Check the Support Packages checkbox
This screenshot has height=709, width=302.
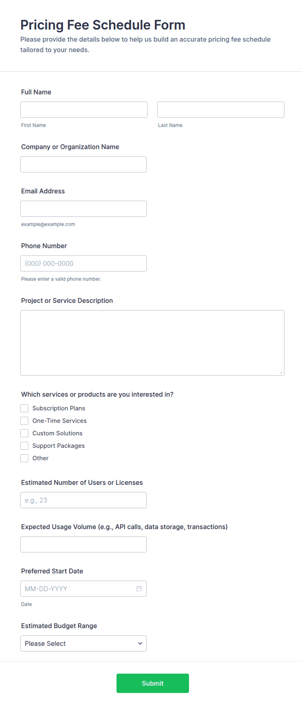[x=24, y=446]
